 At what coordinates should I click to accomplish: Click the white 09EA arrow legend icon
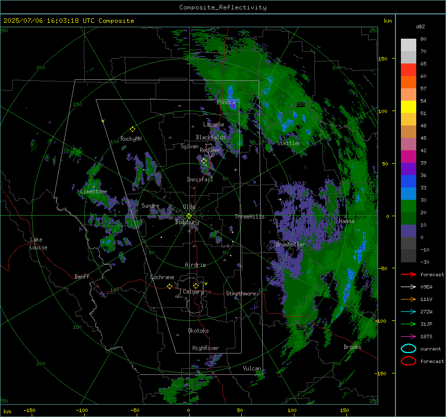(x=408, y=287)
